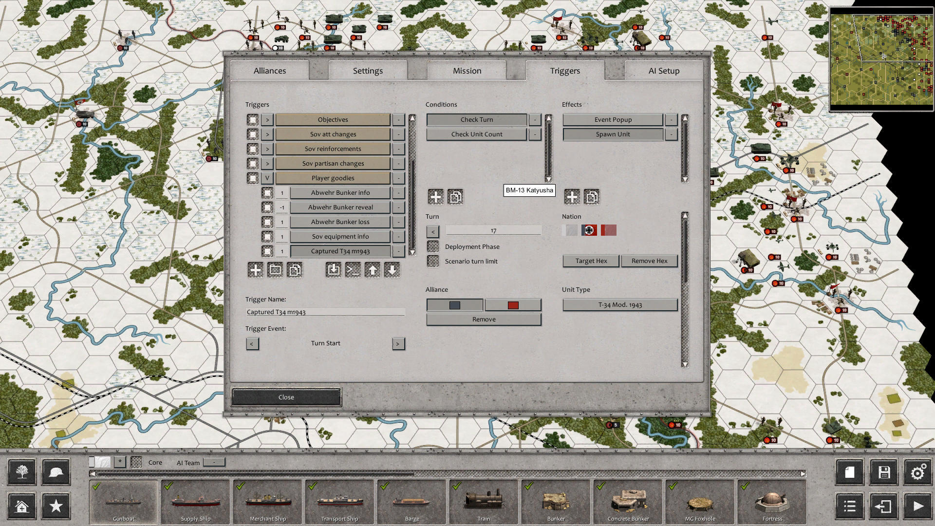
Task: Edit the Trigger Name field
Action: 325,312
